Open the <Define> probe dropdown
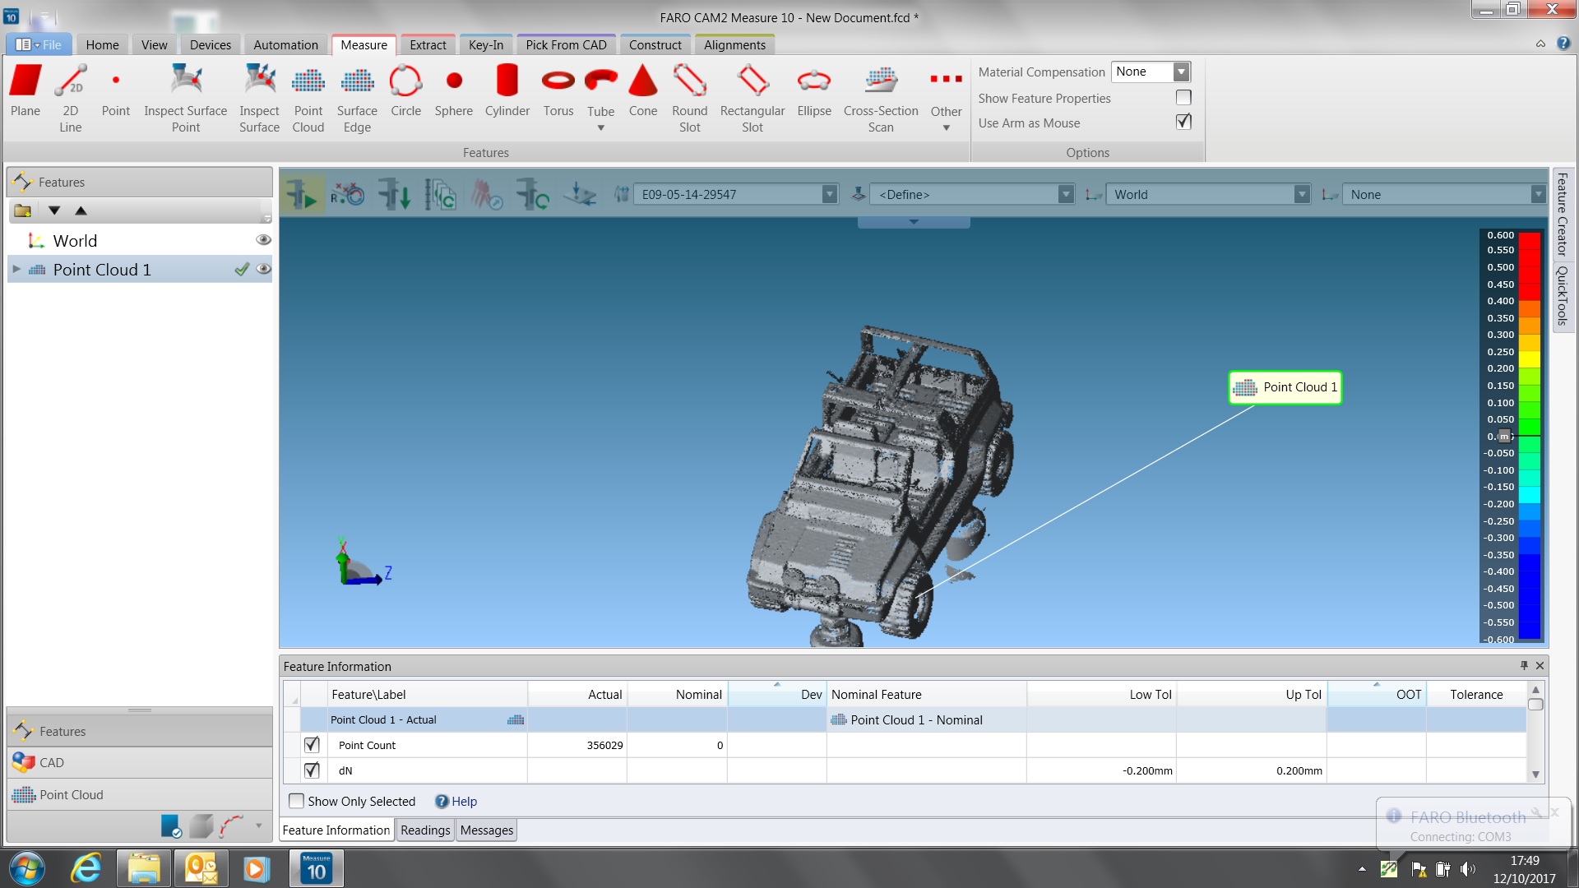This screenshot has height=888, width=1579. point(1066,195)
